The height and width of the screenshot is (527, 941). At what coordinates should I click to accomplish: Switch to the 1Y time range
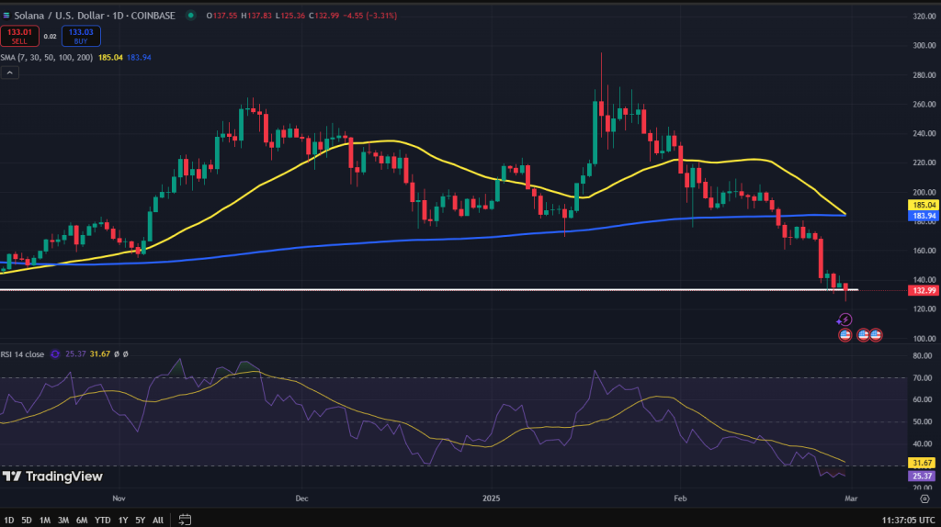pyautogui.click(x=123, y=520)
